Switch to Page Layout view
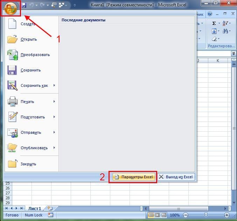The height and width of the screenshot is (221, 237). pos(158,215)
